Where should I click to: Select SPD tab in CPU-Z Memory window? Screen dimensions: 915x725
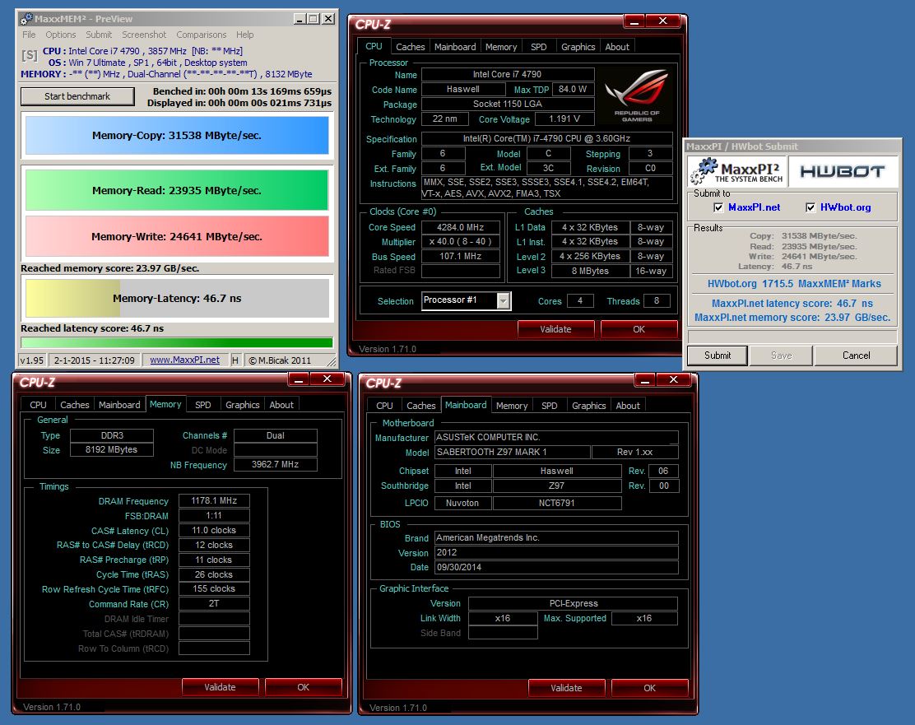pyautogui.click(x=203, y=405)
